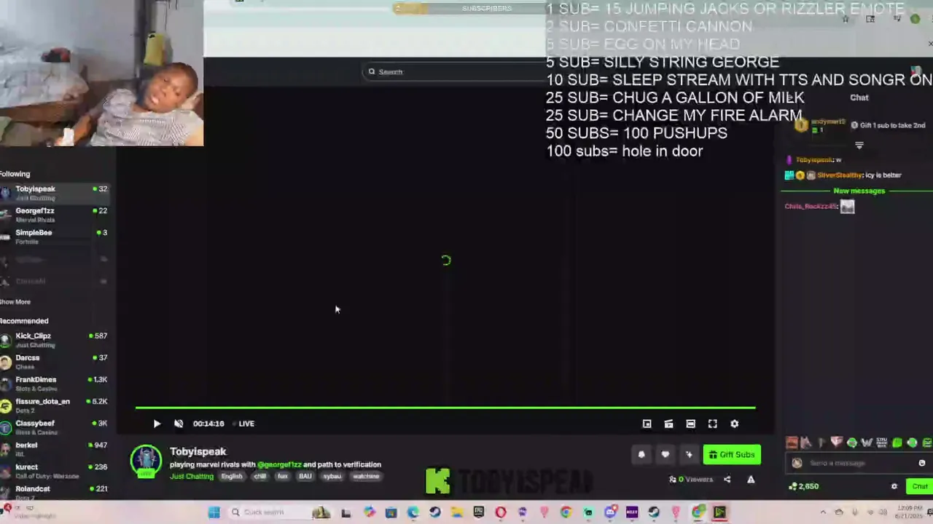The width and height of the screenshot is (933, 524).
Task: Click the green Gift Subs button
Action: (x=732, y=455)
